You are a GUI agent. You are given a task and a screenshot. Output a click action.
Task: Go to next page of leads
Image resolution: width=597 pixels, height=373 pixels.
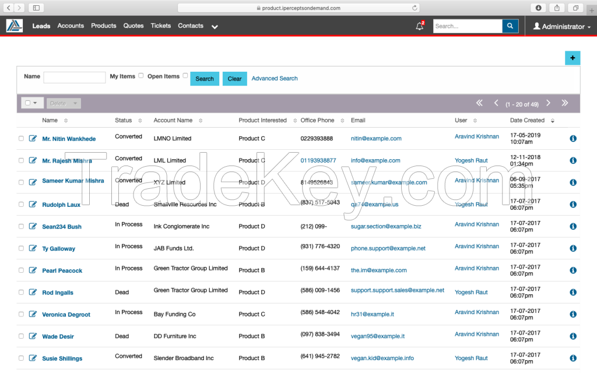(548, 103)
